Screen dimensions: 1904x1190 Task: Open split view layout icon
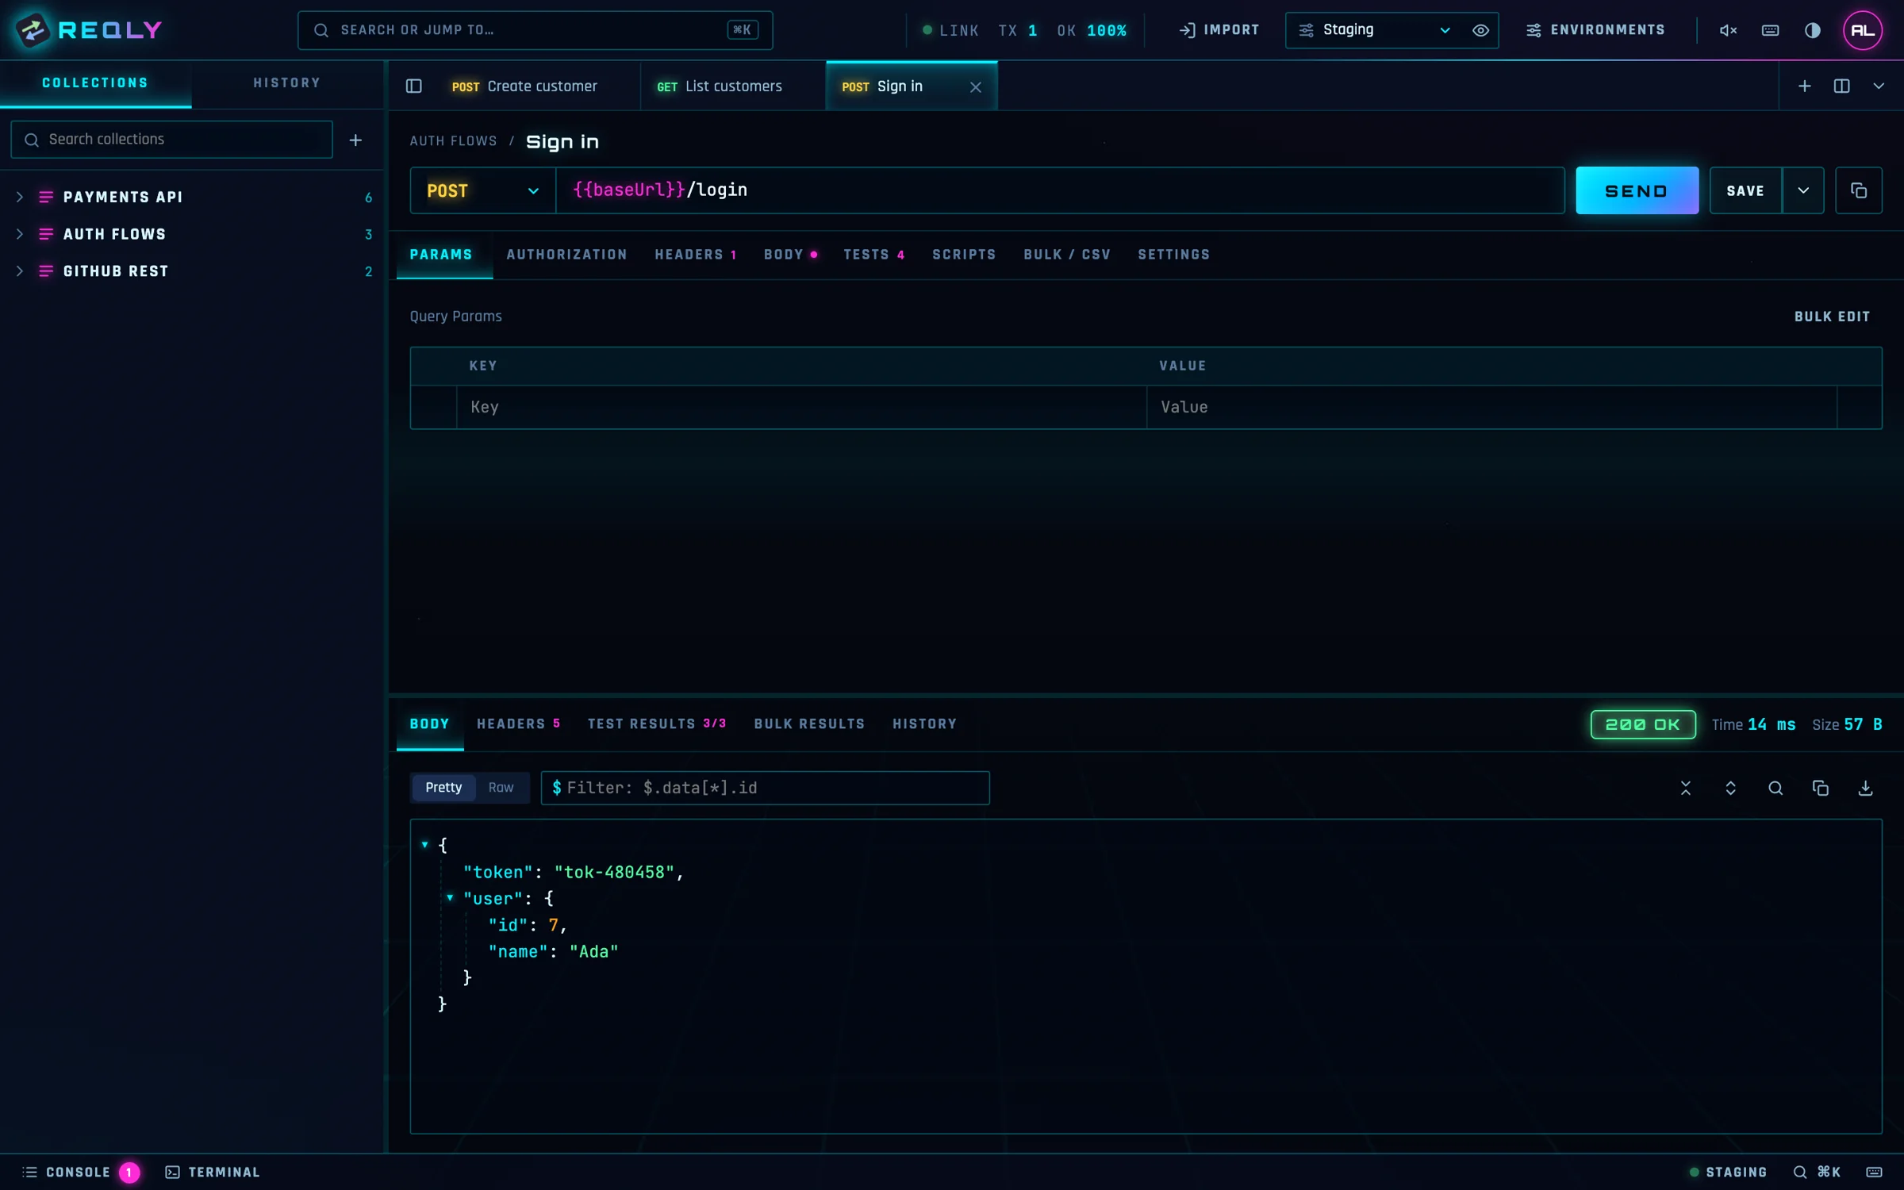click(1841, 86)
